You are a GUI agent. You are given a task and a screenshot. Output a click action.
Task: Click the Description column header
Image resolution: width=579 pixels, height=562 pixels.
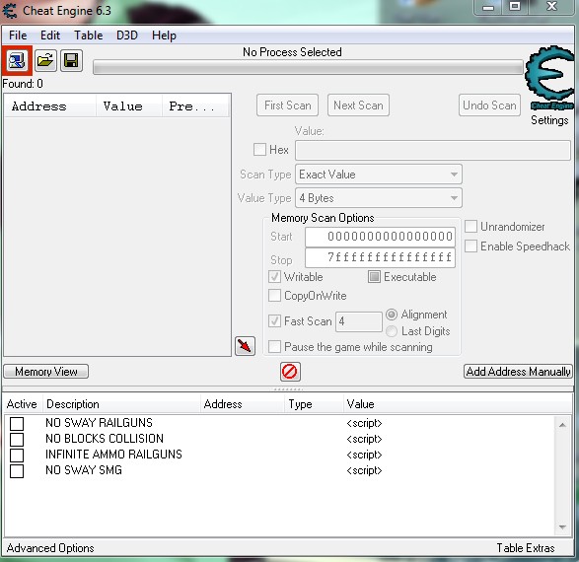click(121, 404)
